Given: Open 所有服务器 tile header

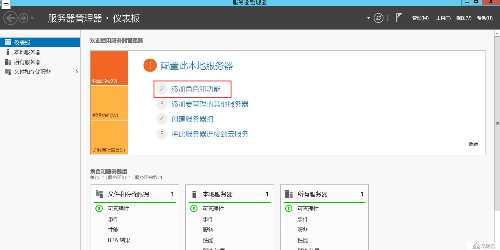Looking at the screenshot, I should pyautogui.click(x=325, y=194).
